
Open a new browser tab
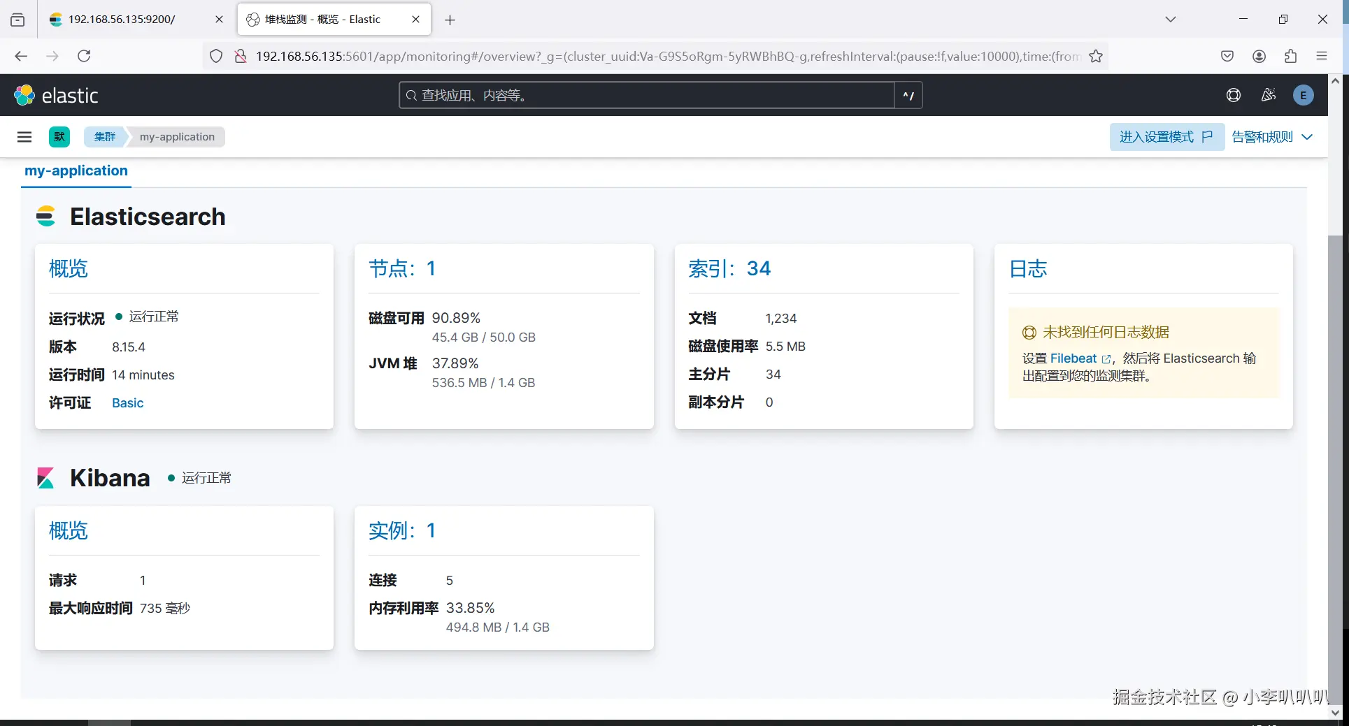point(450,20)
